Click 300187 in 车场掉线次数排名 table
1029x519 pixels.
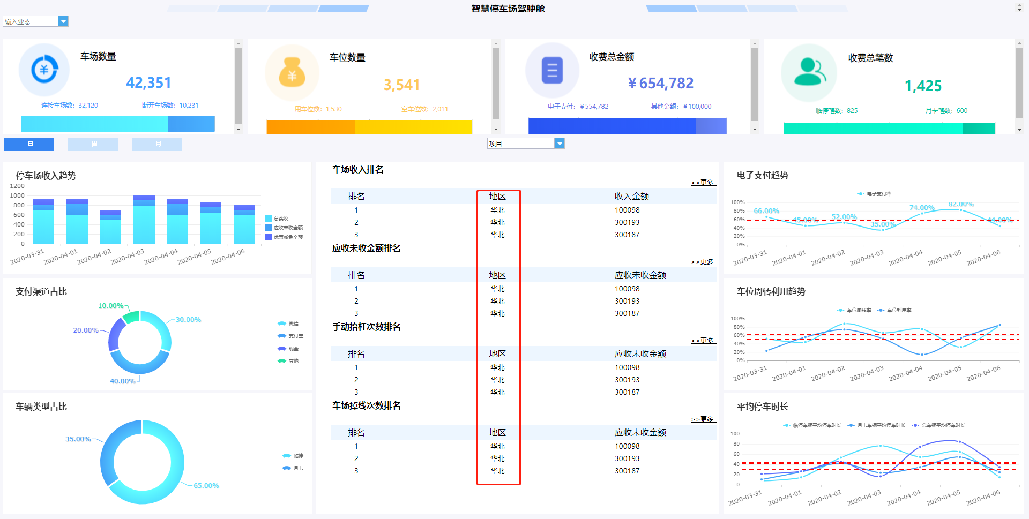tap(627, 471)
